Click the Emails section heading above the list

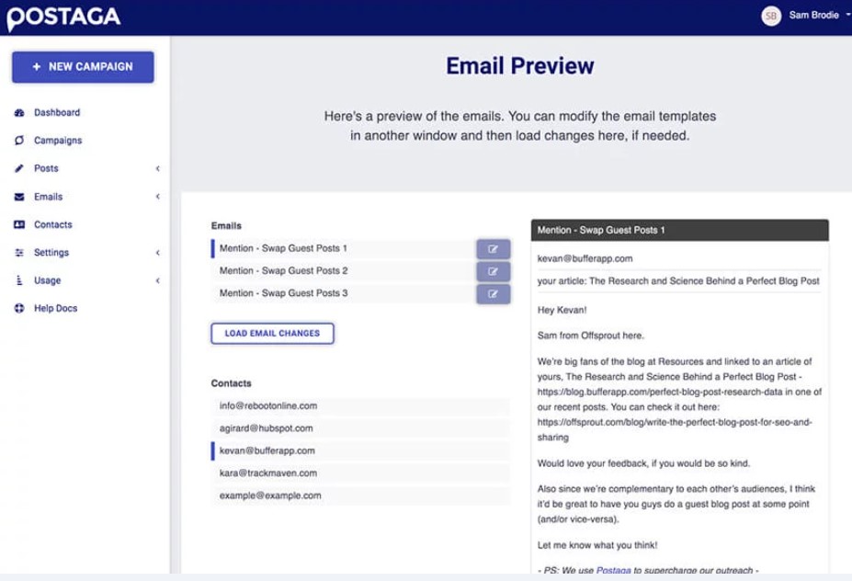click(x=226, y=225)
